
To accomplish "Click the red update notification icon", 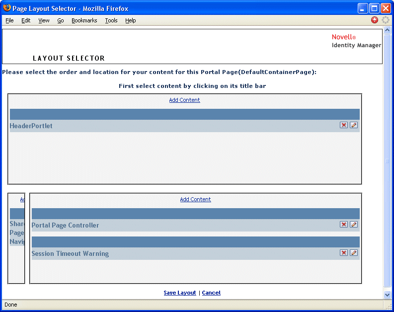I will [375, 20].
